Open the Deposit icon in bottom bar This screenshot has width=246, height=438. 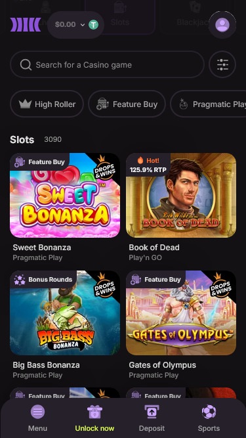152,412
